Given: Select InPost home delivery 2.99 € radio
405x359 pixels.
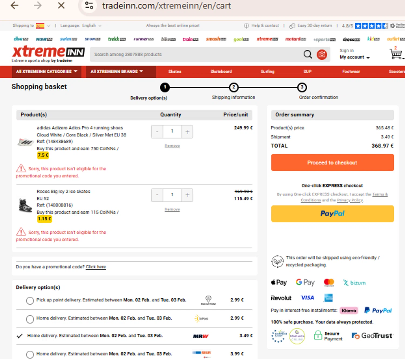Looking at the screenshot, I should pos(30,319).
